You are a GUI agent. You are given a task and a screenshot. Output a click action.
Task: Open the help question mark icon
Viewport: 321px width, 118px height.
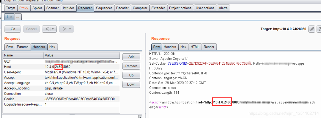click(x=319, y=29)
